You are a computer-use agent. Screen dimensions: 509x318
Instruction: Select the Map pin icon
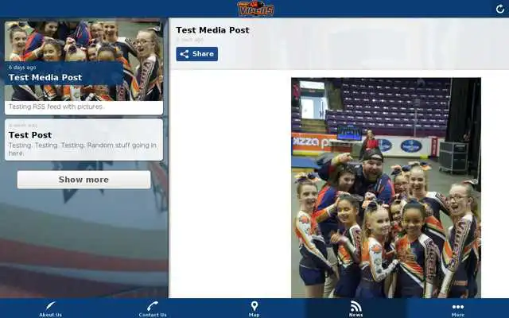pos(254,306)
